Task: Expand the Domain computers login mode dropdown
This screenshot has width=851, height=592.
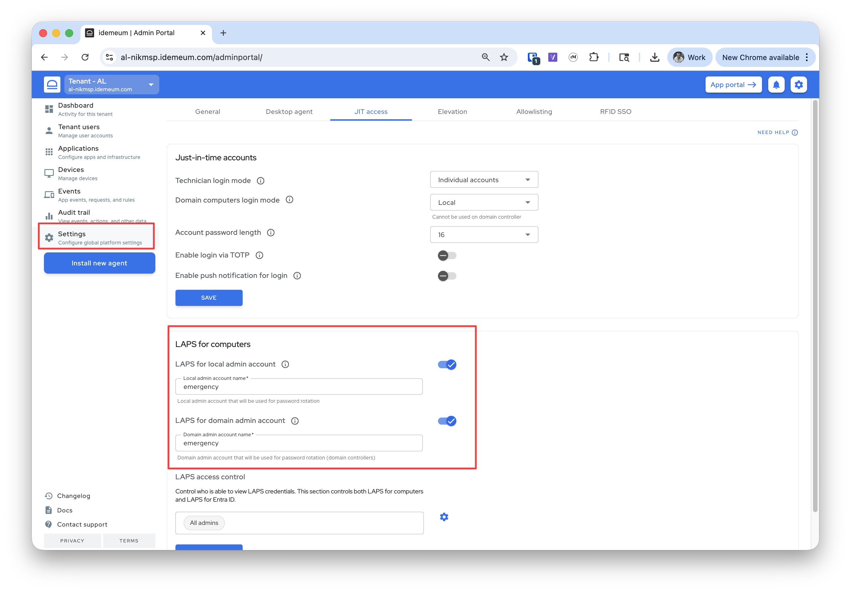Action: pos(484,203)
